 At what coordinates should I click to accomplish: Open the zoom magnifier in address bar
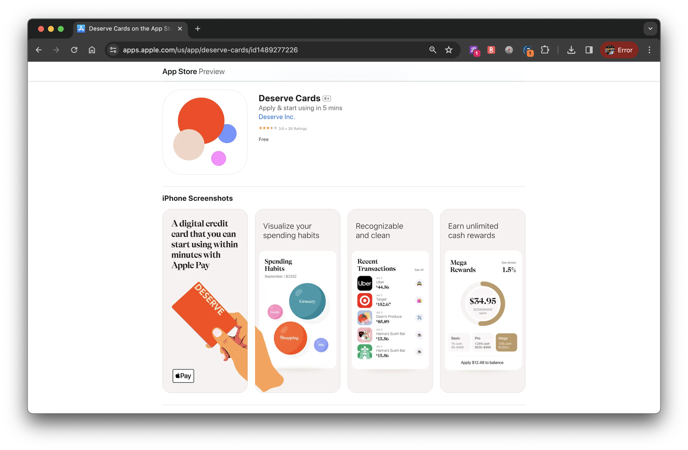coord(432,50)
